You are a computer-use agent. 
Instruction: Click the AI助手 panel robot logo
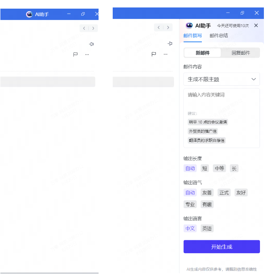point(189,26)
